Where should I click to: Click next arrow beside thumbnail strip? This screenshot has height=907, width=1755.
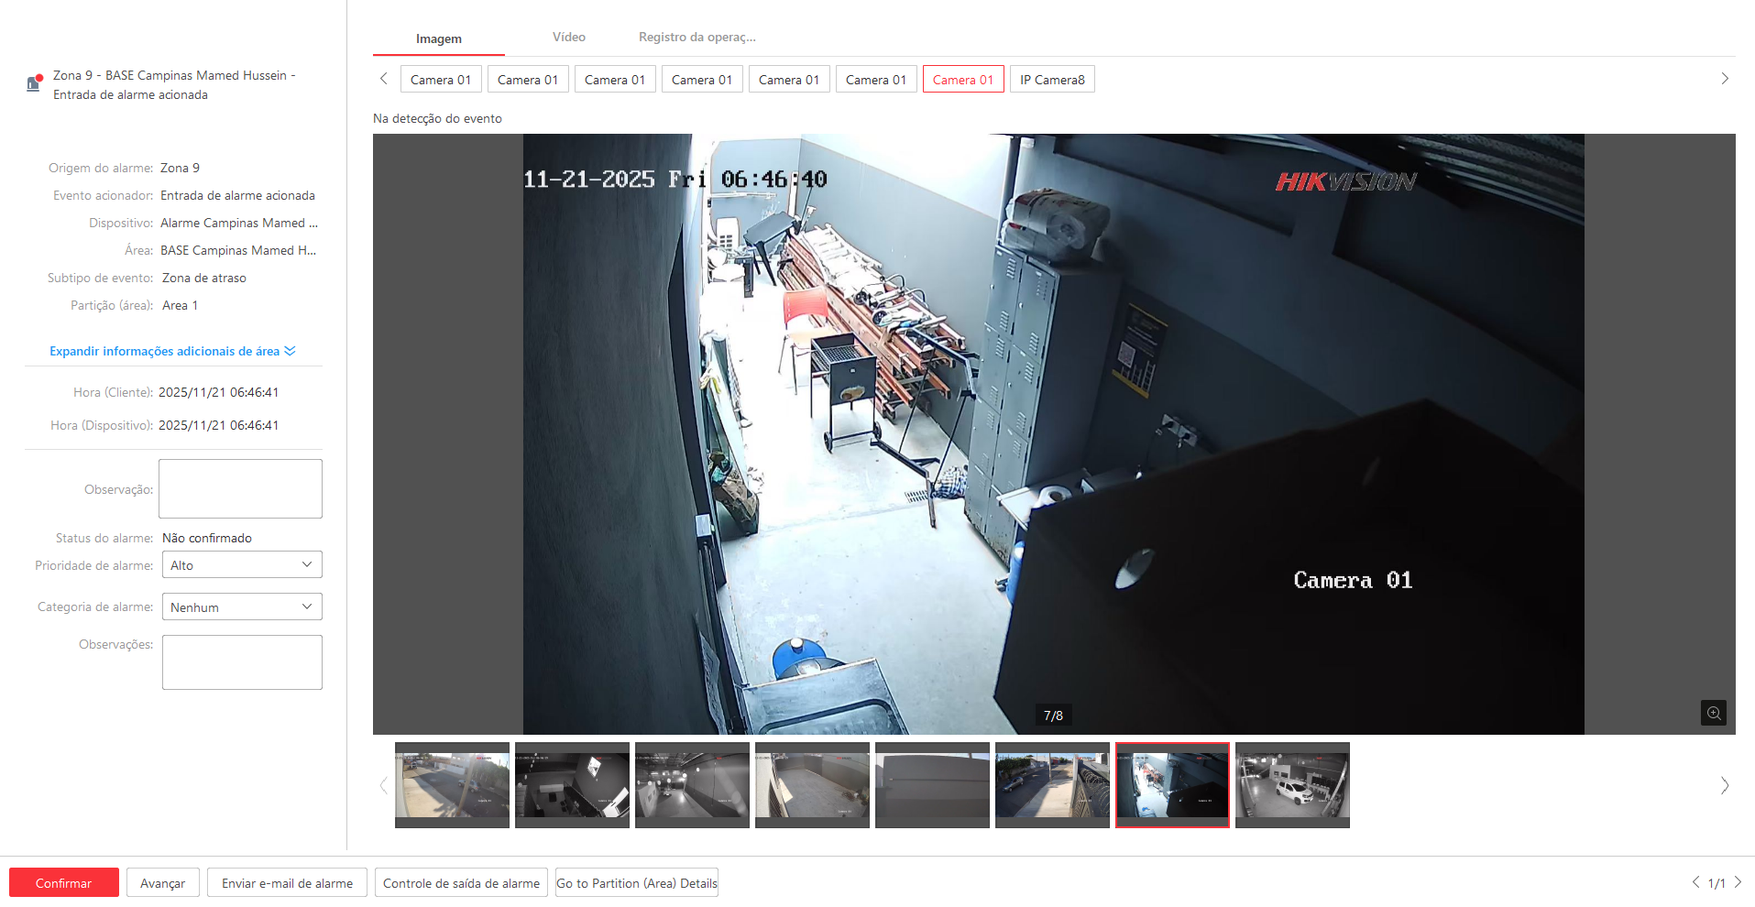tap(1724, 786)
